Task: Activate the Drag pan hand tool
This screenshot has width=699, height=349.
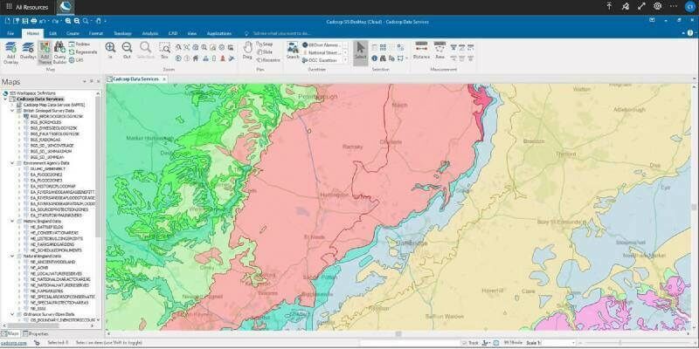Action: [x=247, y=50]
